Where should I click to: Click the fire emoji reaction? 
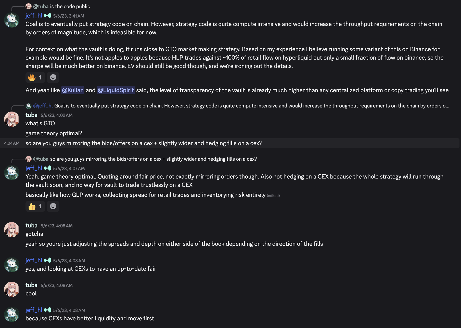tap(35, 77)
